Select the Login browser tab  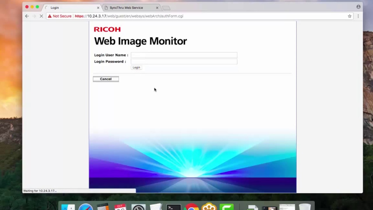pos(54,8)
